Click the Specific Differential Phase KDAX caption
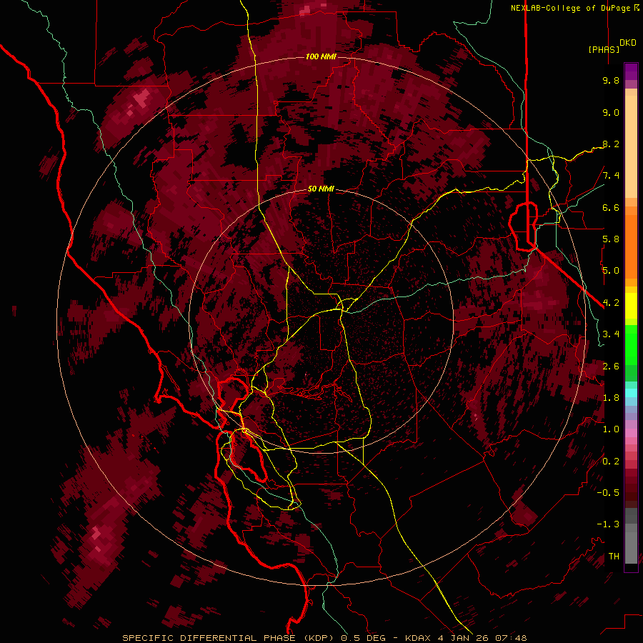Image resolution: width=643 pixels, height=643 pixels. coord(324,638)
